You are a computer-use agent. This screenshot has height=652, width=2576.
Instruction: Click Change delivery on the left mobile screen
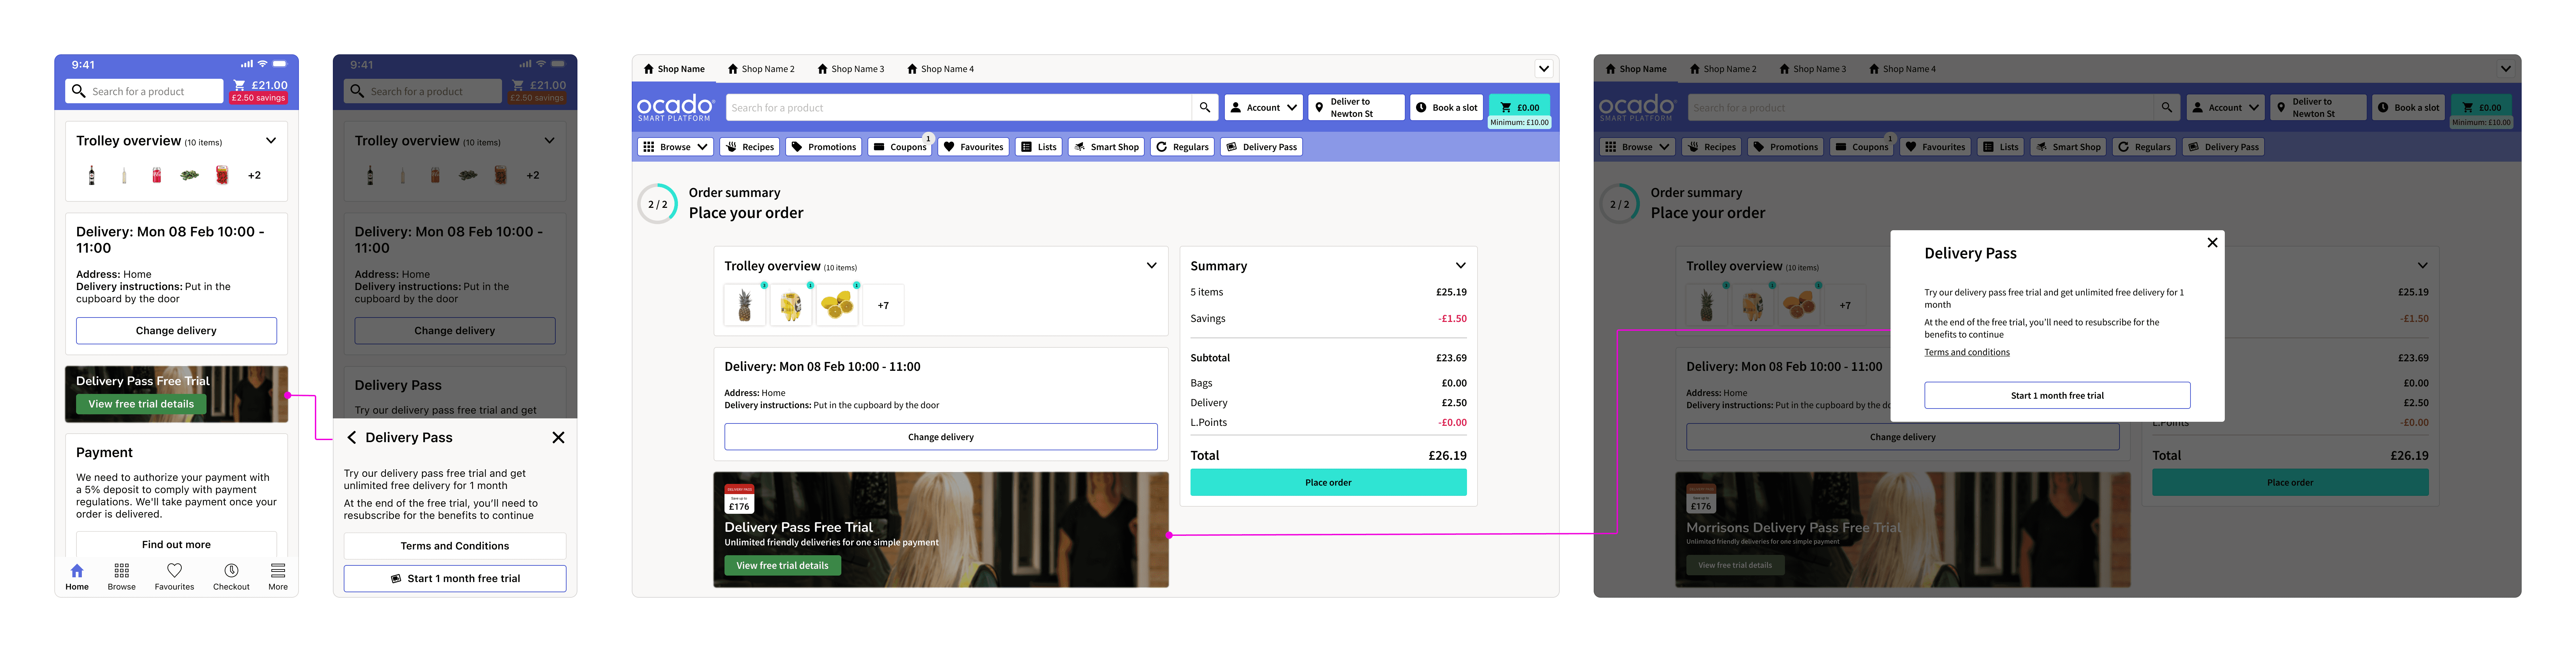[x=176, y=331]
